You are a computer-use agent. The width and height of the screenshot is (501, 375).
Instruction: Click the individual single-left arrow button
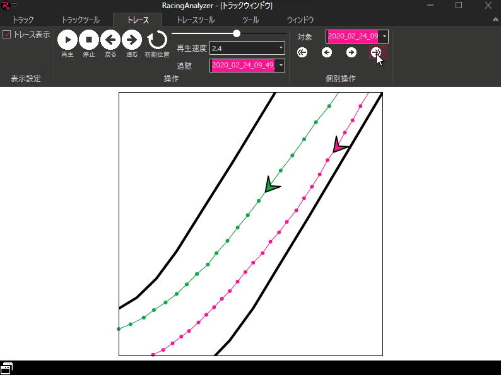pyautogui.click(x=327, y=52)
